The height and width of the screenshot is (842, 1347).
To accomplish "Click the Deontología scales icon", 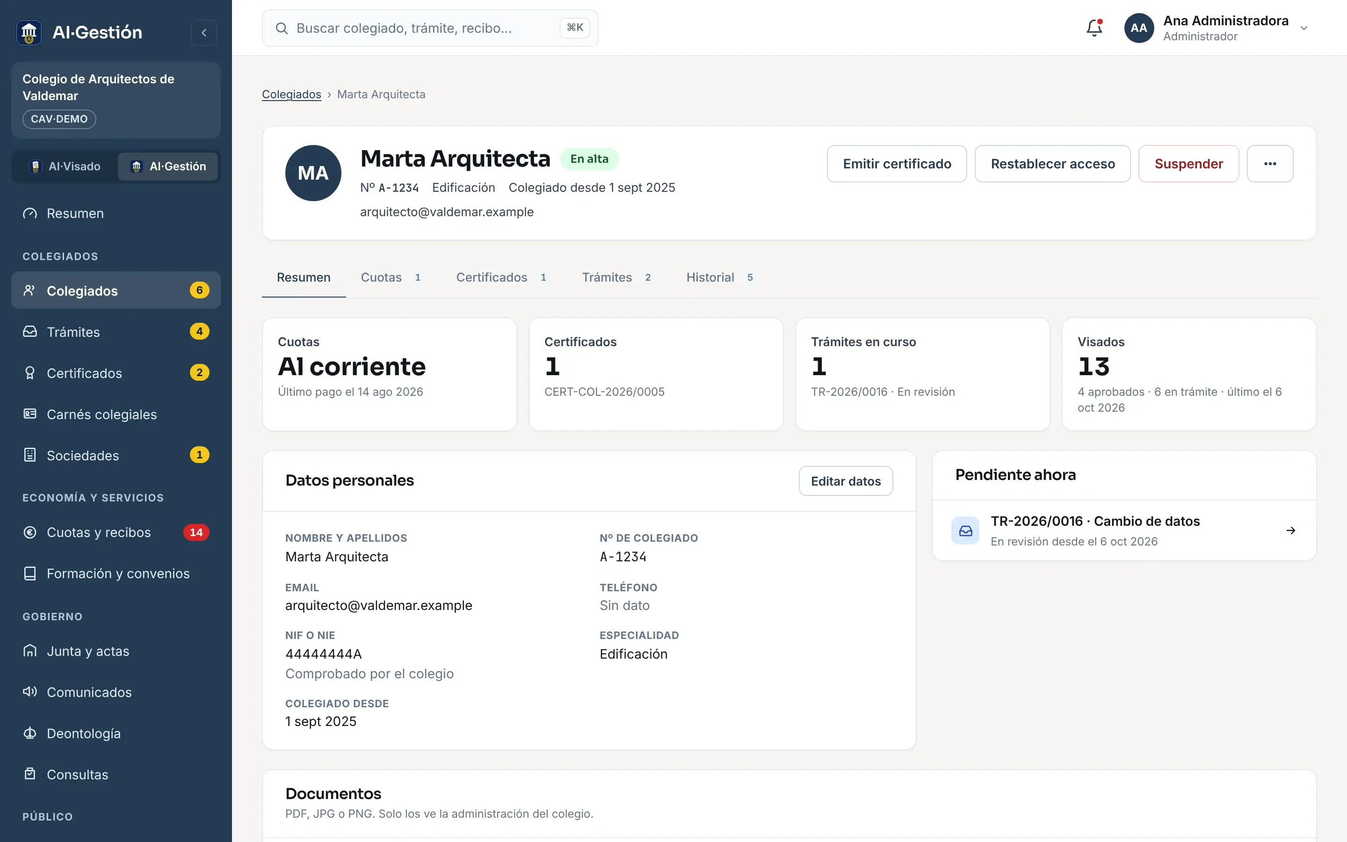I will [x=29, y=733].
